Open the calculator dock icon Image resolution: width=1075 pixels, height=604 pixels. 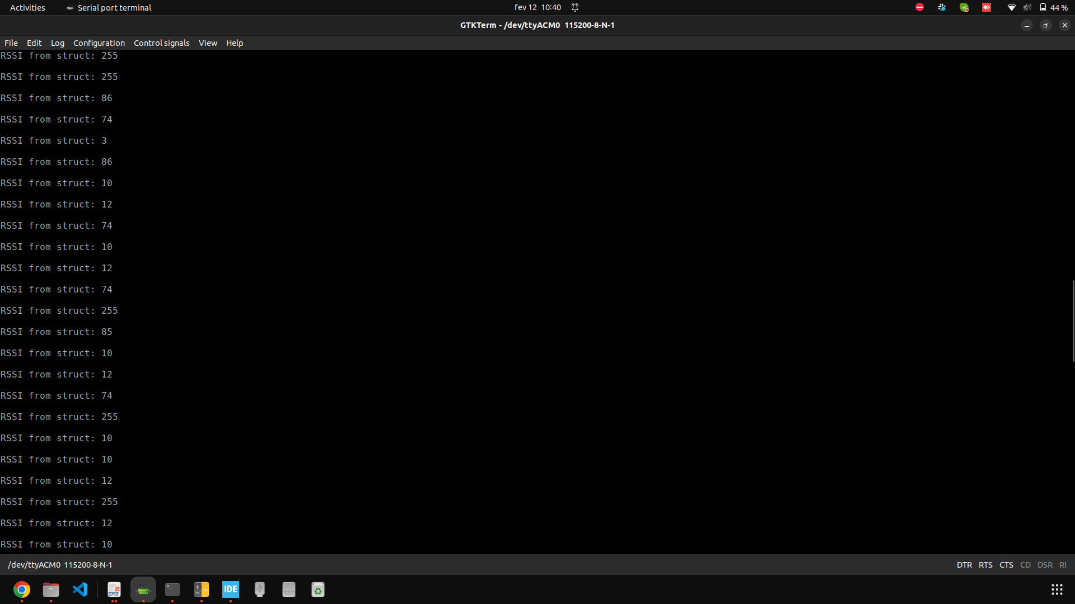tap(202, 589)
